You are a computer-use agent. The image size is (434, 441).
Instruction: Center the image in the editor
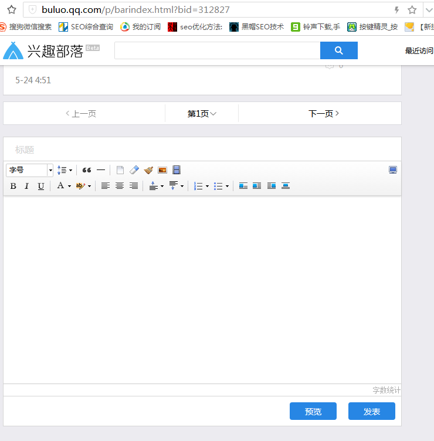pos(286,186)
